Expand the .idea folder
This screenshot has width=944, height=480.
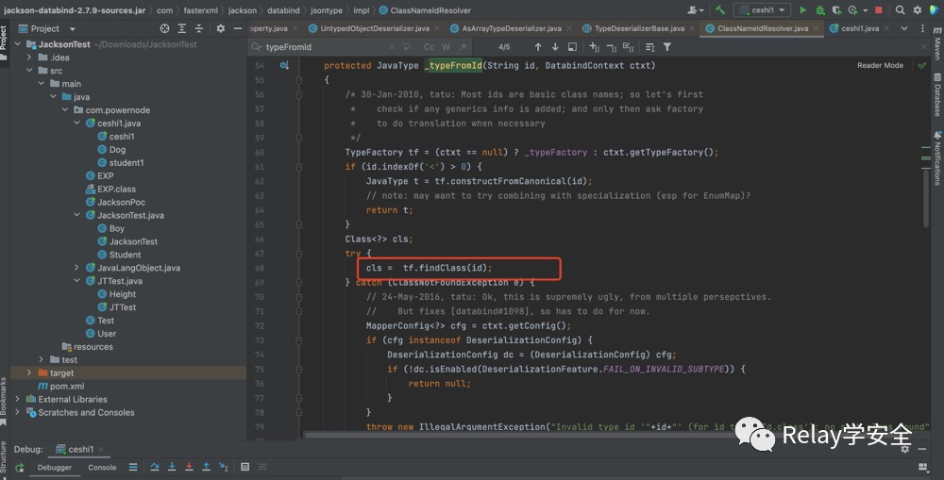[29, 58]
